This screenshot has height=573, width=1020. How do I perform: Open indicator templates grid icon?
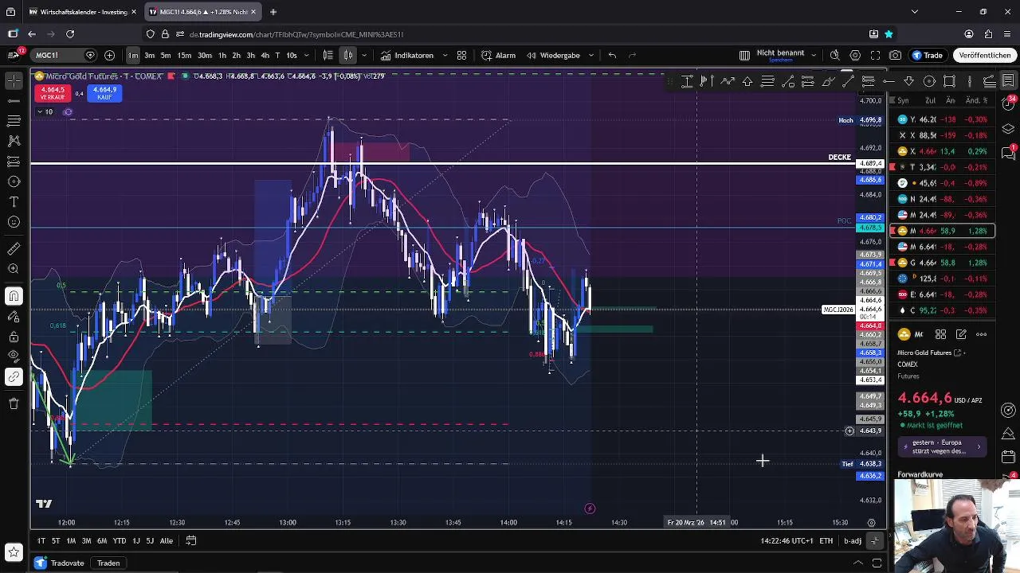(x=461, y=56)
